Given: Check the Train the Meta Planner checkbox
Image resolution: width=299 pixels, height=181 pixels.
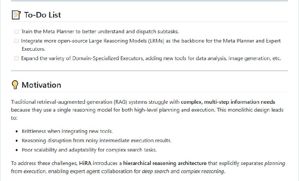Looking at the screenshot, I should click(x=16, y=32).
